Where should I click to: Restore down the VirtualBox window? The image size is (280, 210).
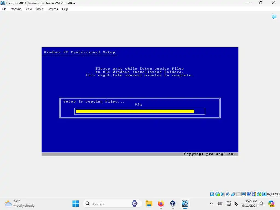(x=261, y=3)
